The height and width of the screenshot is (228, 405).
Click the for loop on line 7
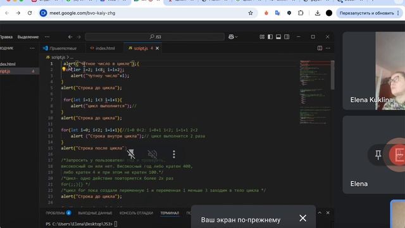click(x=93, y=100)
